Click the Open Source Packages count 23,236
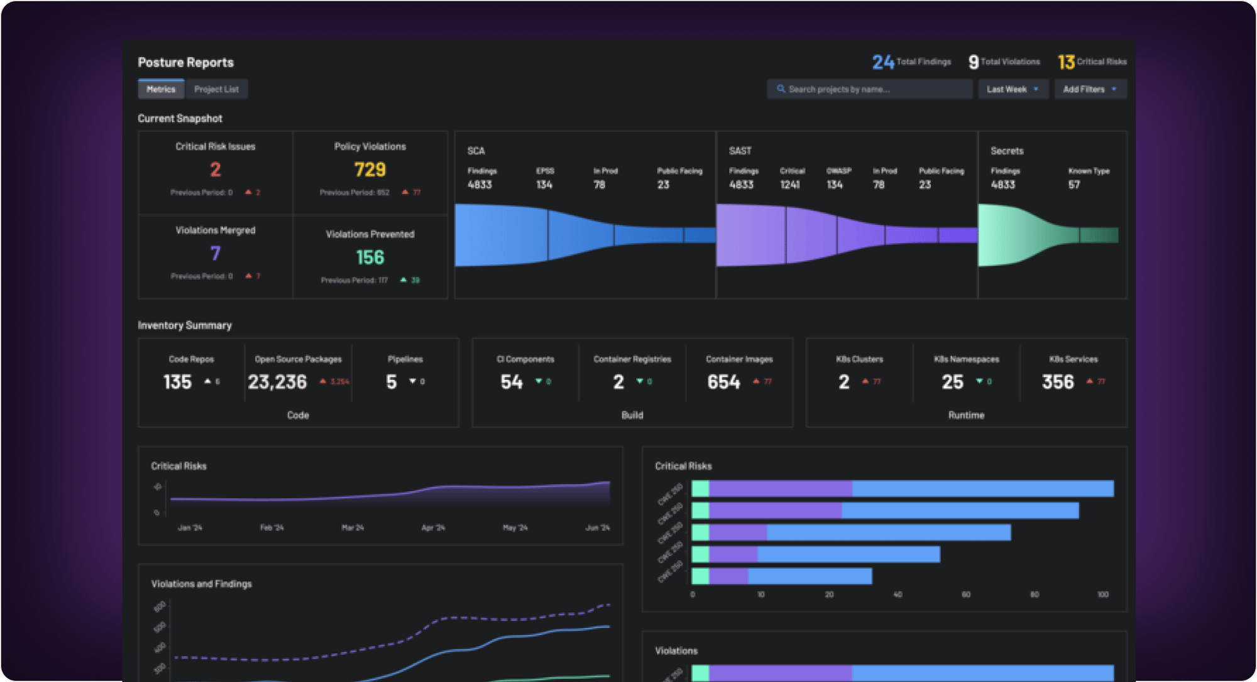This screenshot has height=682, width=1257. (x=277, y=382)
